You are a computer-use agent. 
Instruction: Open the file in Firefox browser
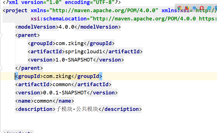point(187,8)
